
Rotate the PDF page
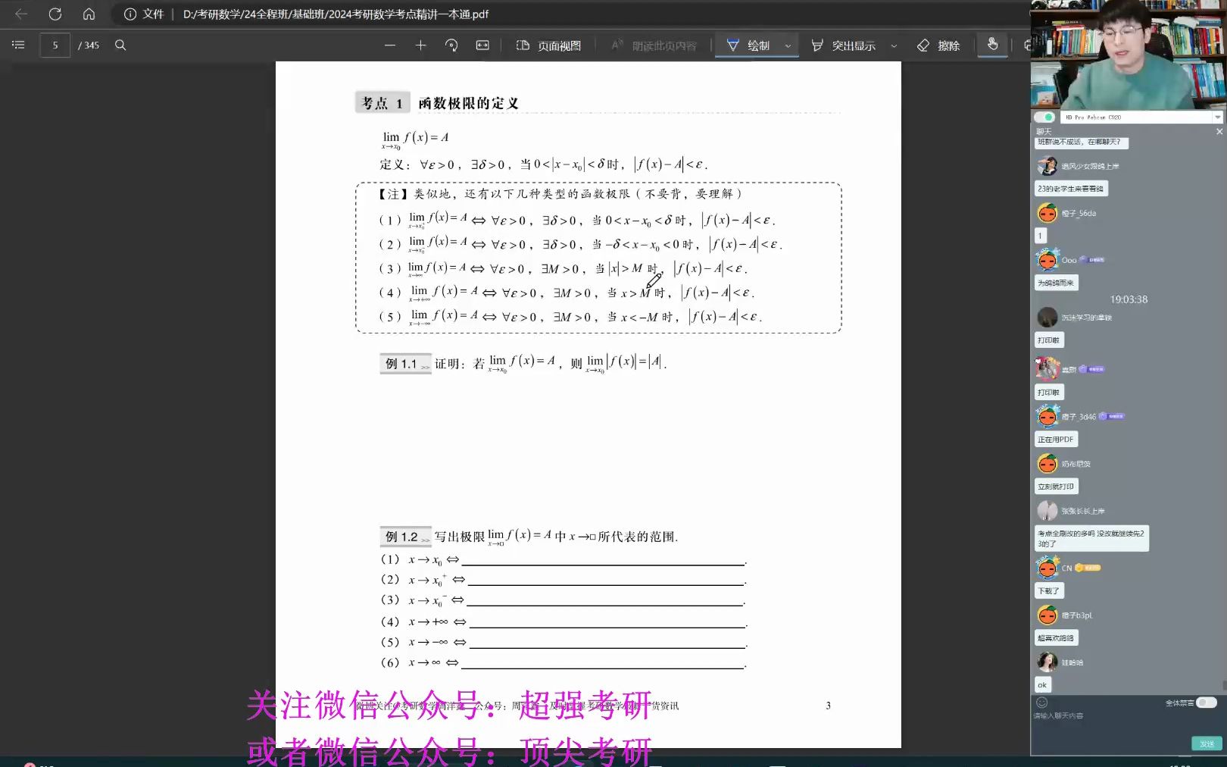click(x=451, y=45)
